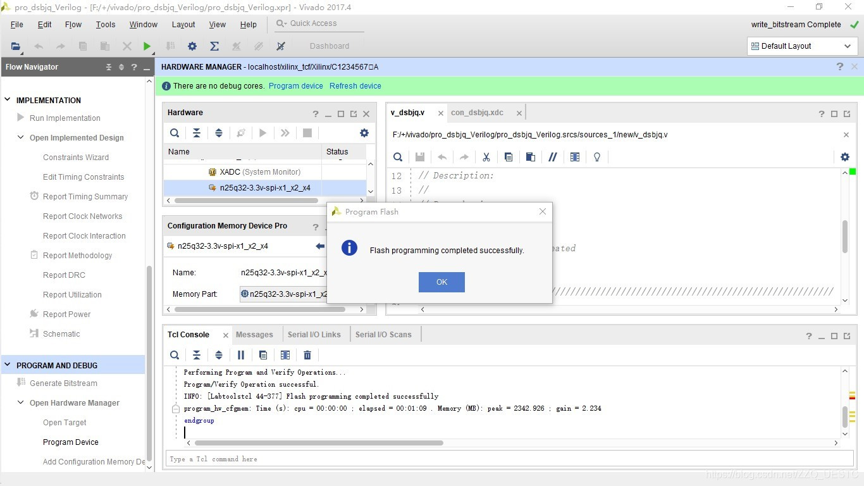Screen dimensions: 864x486
Task: Select the n25q32-3.3v-spi-x1_x2_x4 hardware row
Action: tap(264, 188)
